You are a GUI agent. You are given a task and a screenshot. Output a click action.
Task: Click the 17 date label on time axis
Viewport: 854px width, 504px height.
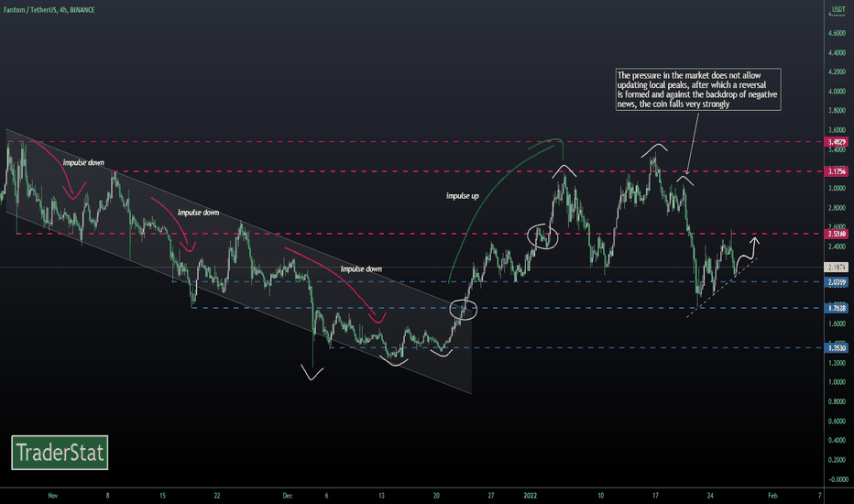655,496
